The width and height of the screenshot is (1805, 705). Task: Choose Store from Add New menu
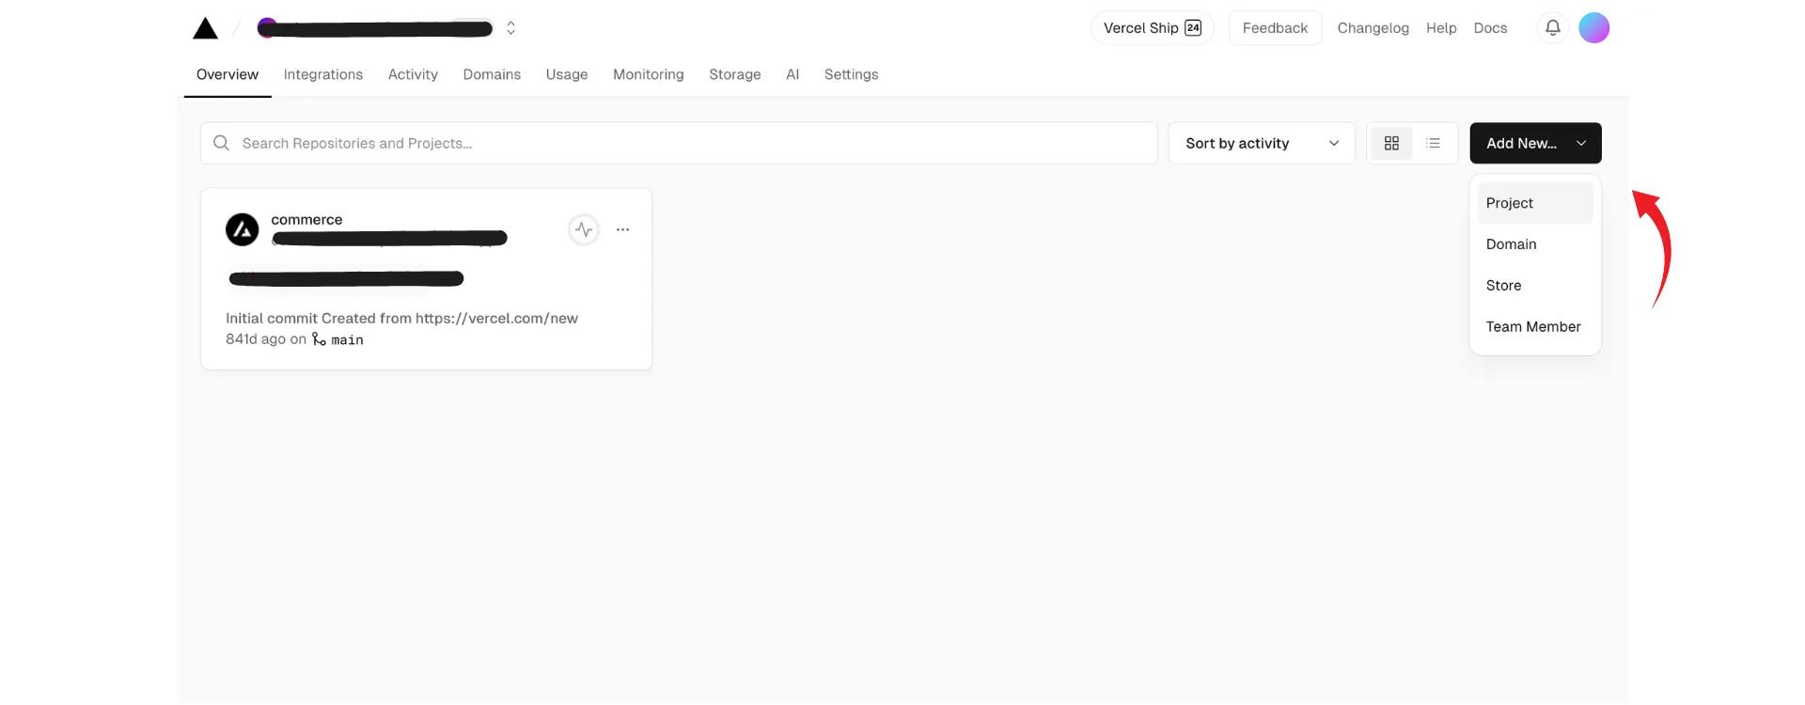point(1535,286)
